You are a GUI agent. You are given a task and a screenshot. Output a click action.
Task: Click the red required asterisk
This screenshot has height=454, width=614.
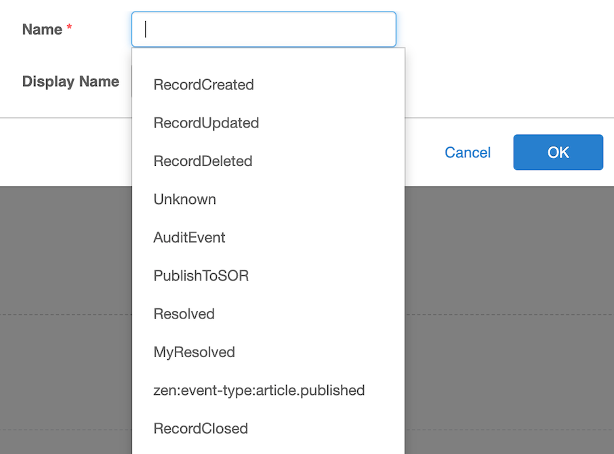click(x=69, y=27)
